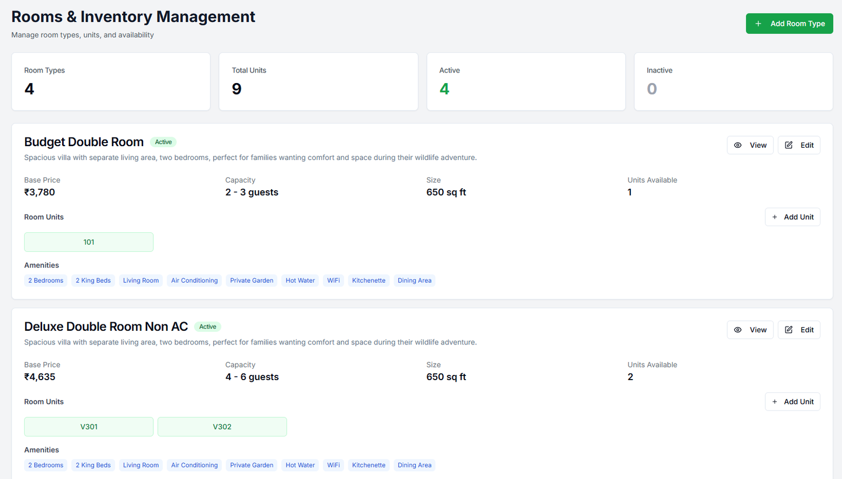Click the Inactive summary card
Viewport: 842px width, 479px height.
(733, 81)
